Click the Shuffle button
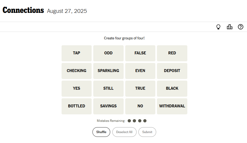Viewport: 247px width, 143px height. click(101, 132)
